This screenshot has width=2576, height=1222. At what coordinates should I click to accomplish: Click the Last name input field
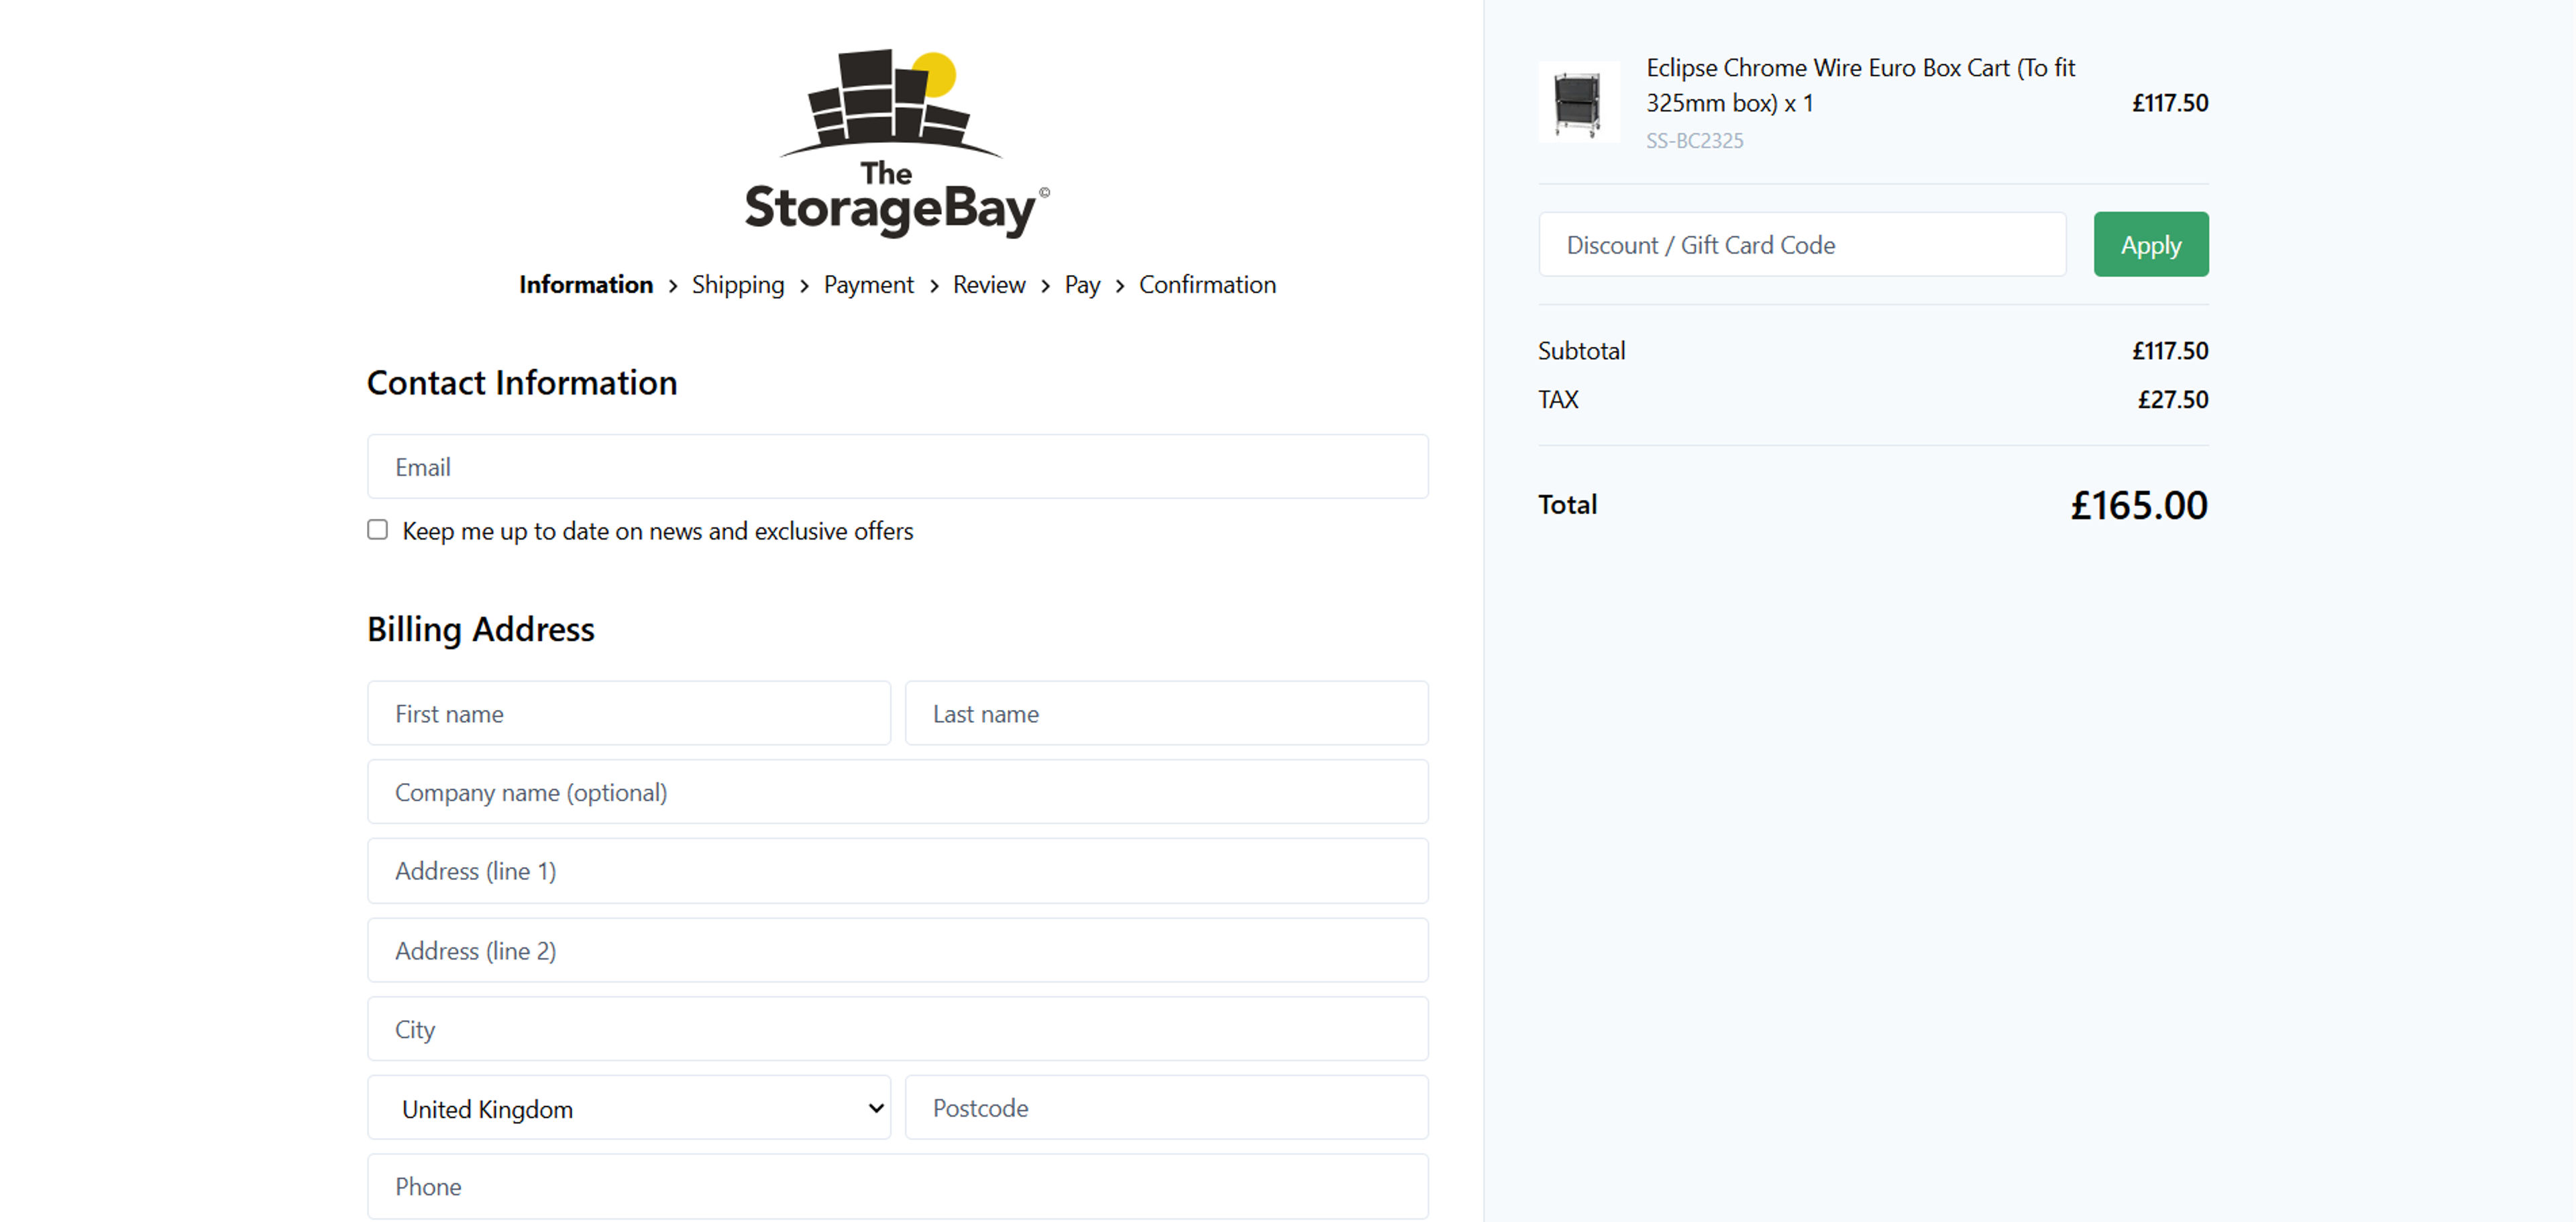[x=1166, y=713]
